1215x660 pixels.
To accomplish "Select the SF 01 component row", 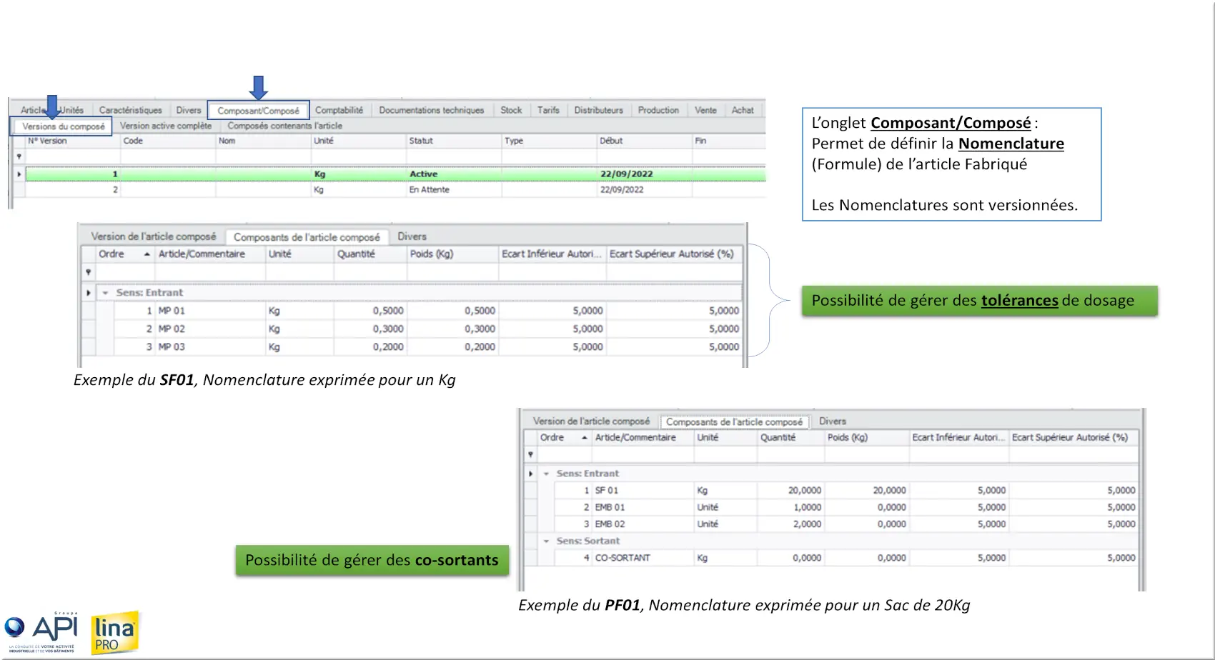I will 845,491.
